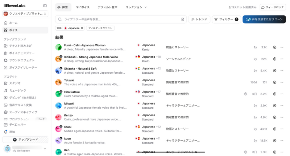Open the Filter panel
This screenshot has width=290, height=156.
pos(225,19)
